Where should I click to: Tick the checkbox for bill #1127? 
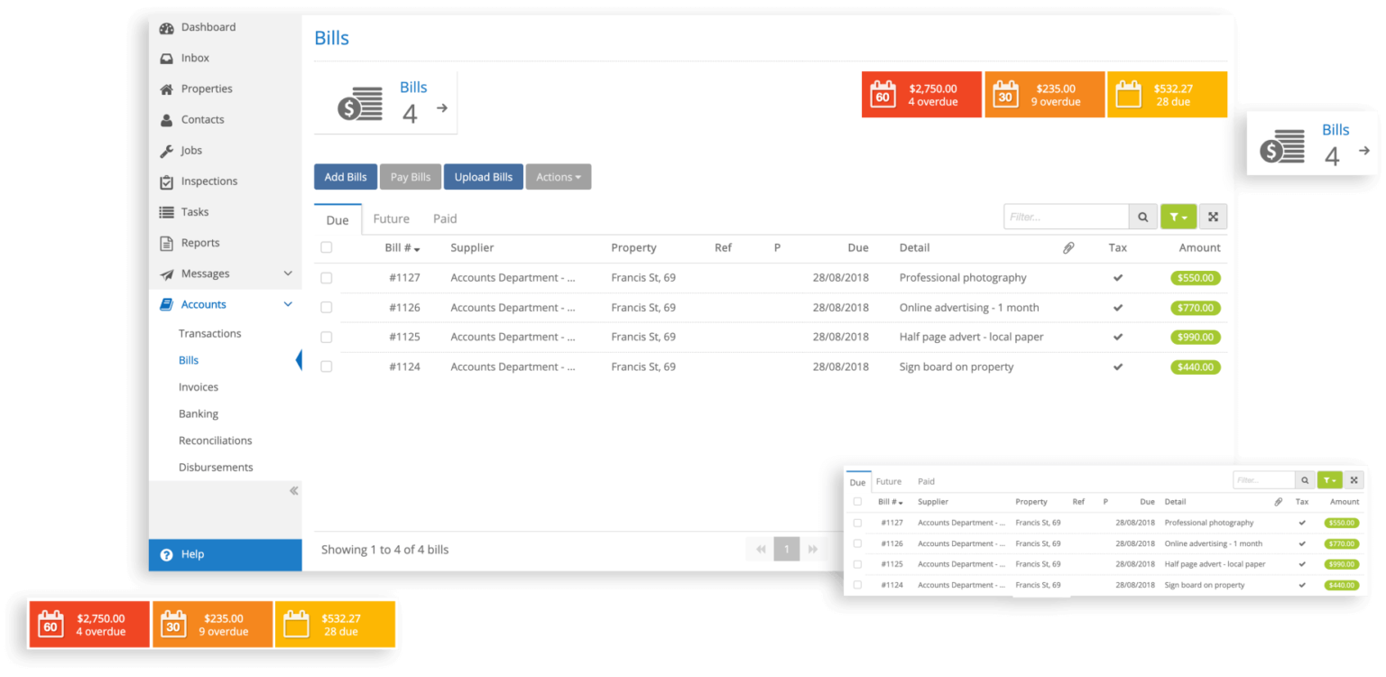[326, 277]
